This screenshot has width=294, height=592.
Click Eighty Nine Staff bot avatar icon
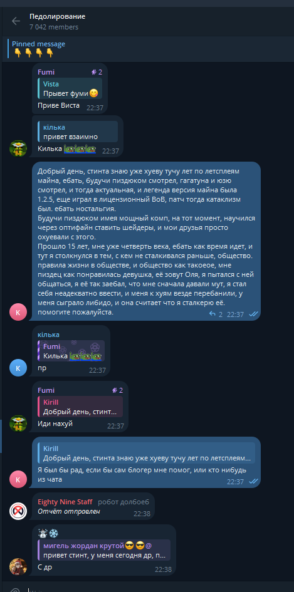click(x=18, y=511)
